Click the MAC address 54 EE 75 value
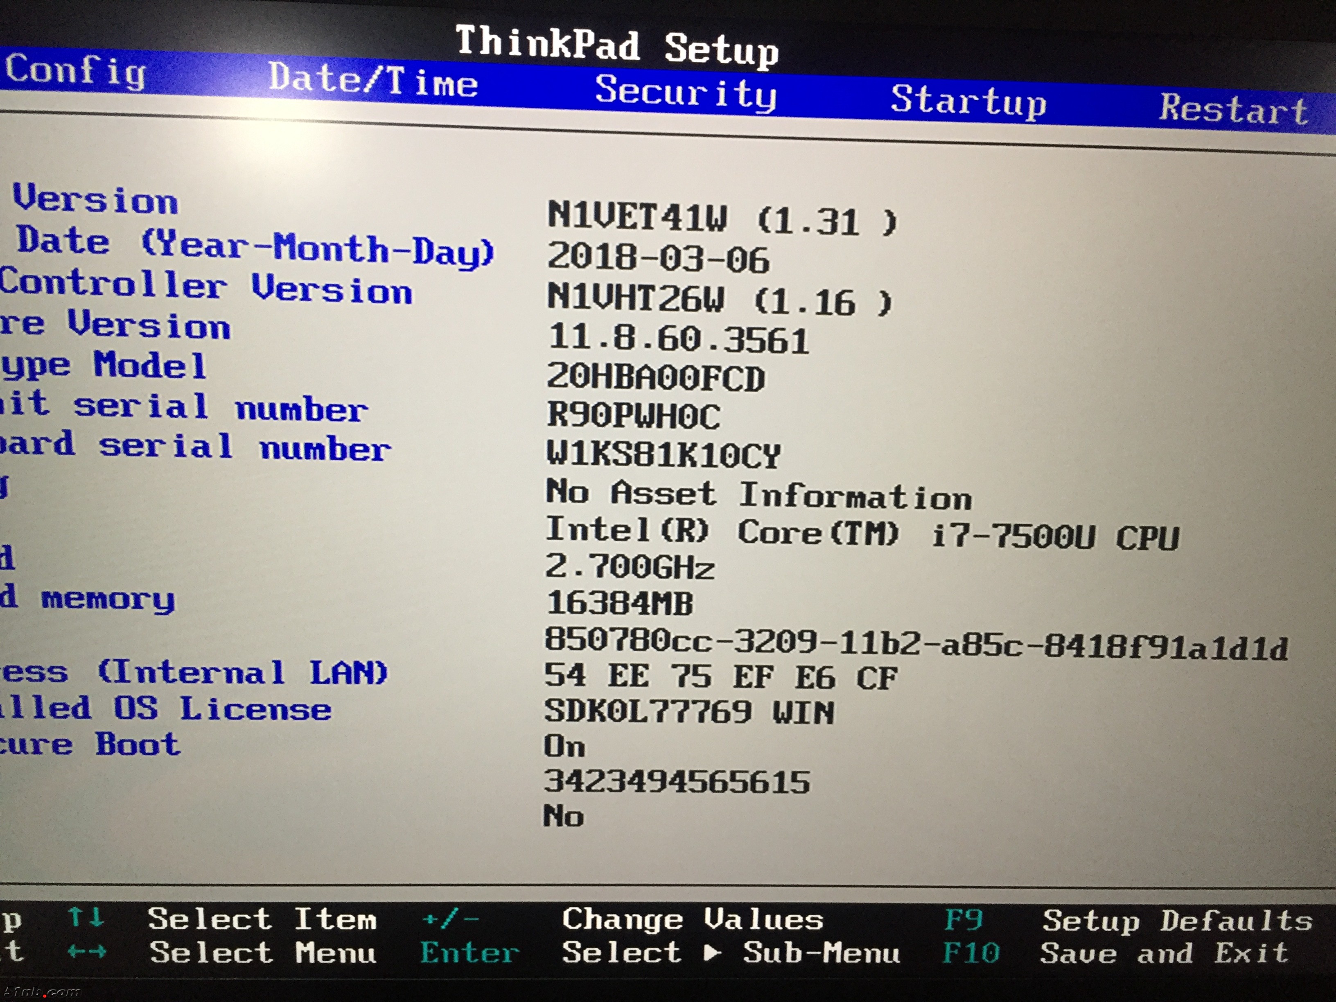 (720, 677)
